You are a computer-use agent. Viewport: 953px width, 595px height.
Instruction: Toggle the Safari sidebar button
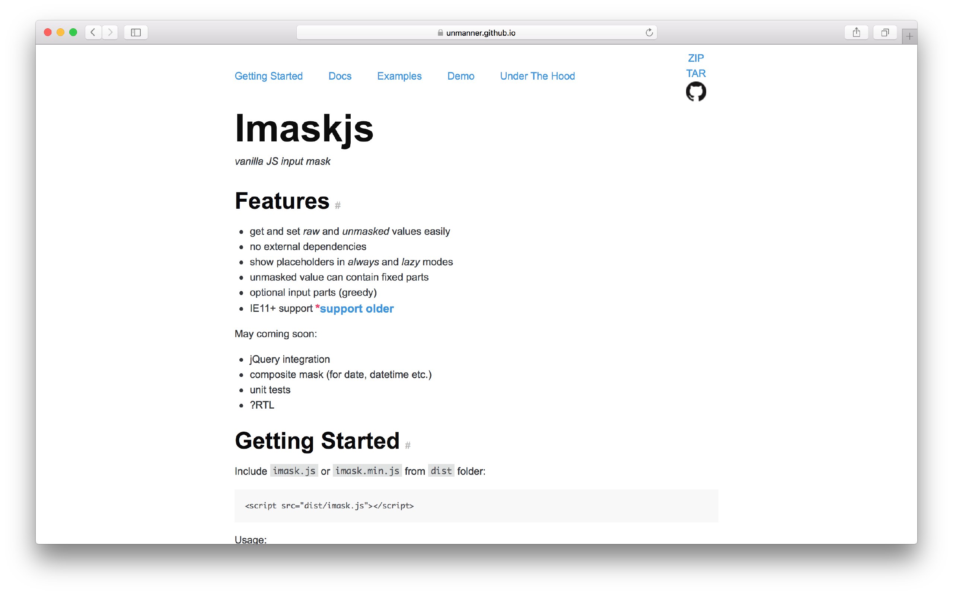point(136,32)
